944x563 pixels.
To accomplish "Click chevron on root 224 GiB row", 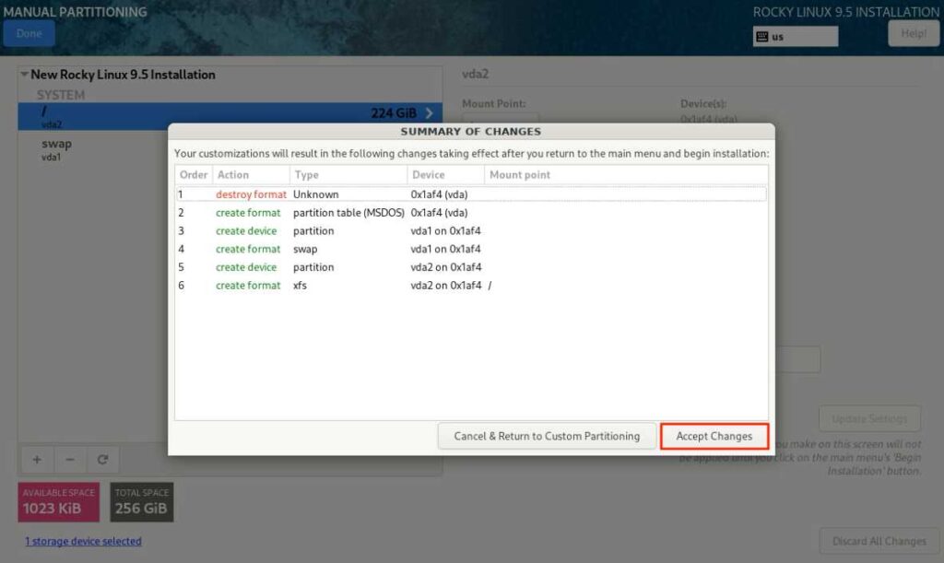I will [x=430, y=113].
